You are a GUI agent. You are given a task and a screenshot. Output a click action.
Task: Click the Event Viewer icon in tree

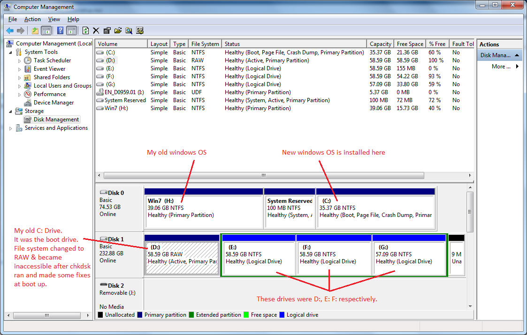[28, 69]
